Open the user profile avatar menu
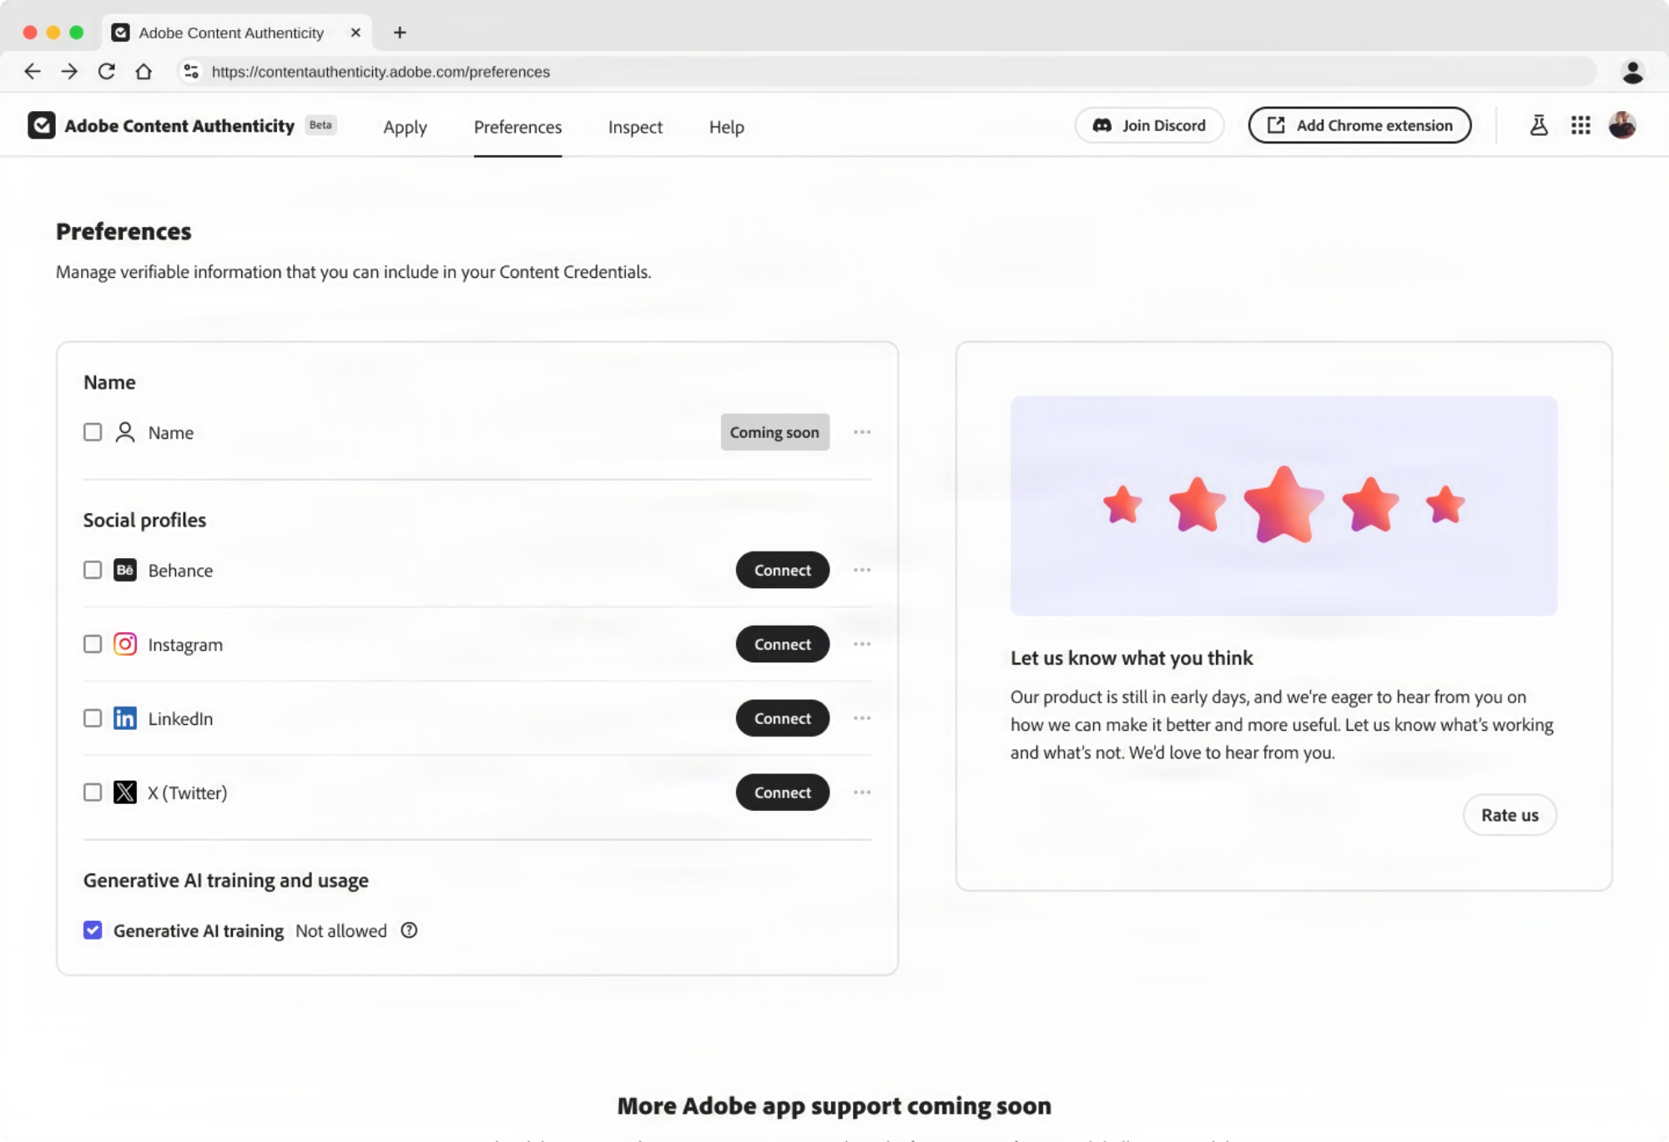Screen dimensions: 1669x1142 [1622, 125]
